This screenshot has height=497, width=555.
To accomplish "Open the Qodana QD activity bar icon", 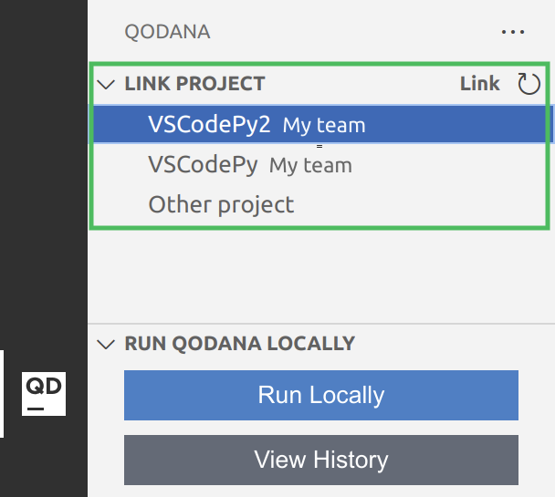I will 44,393.
